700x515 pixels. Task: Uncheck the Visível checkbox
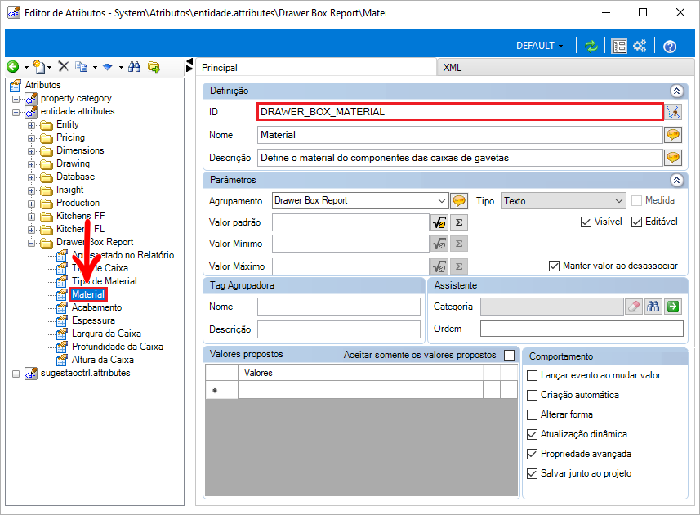586,222
